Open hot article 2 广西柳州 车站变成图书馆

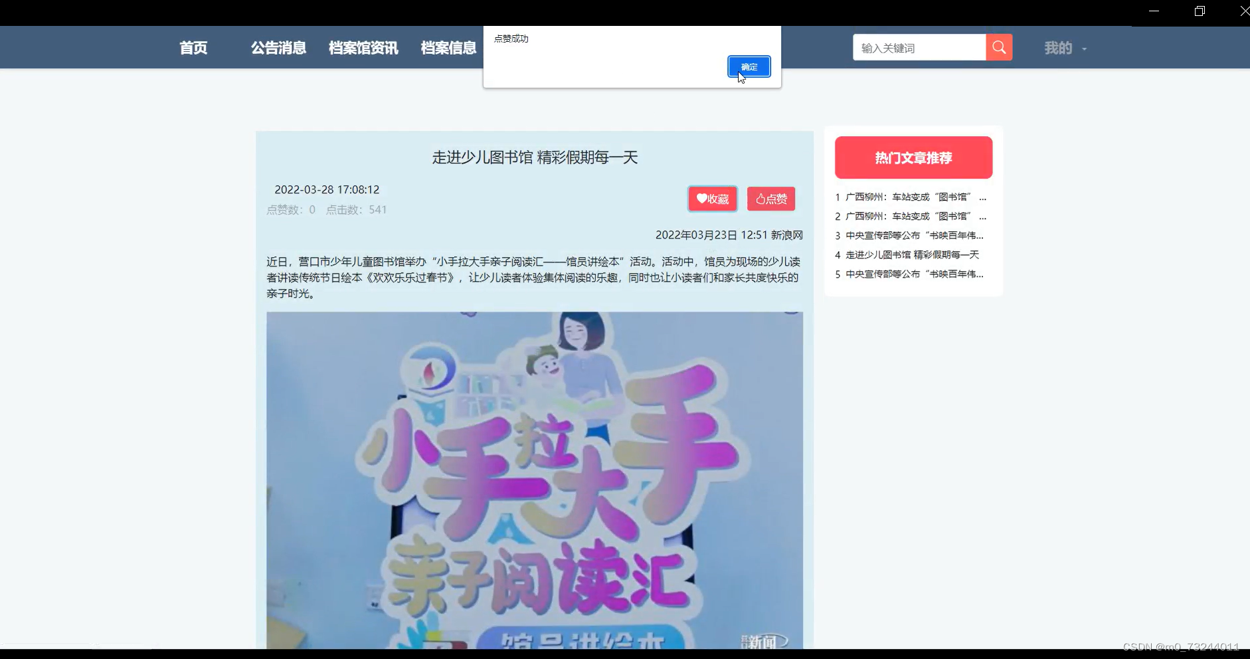tap(911, 217)
